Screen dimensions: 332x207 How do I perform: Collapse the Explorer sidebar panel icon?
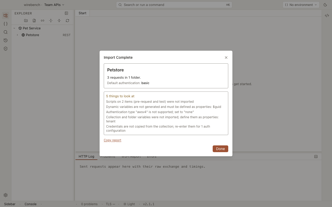(x=66, y=13)
